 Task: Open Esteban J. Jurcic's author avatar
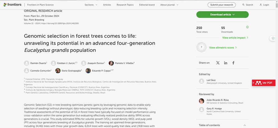pyautogui.click(x=53, y=63)
